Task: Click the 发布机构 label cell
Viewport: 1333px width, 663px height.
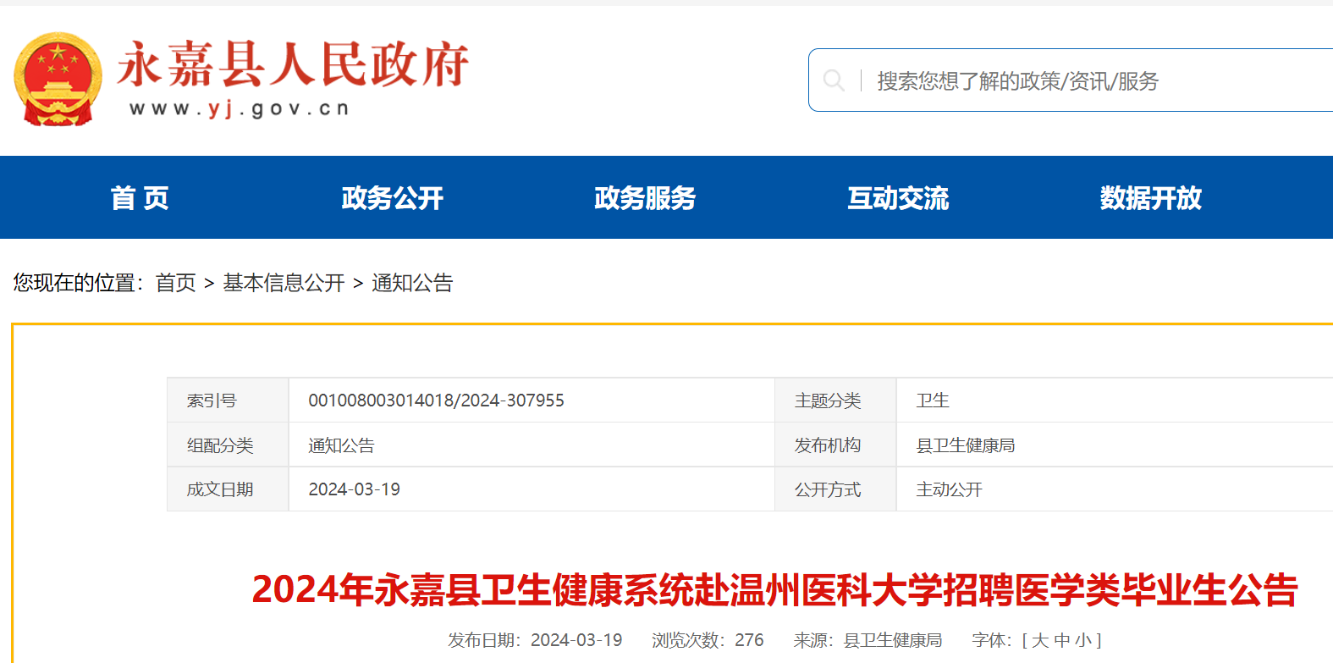Action: coord(835,445)
